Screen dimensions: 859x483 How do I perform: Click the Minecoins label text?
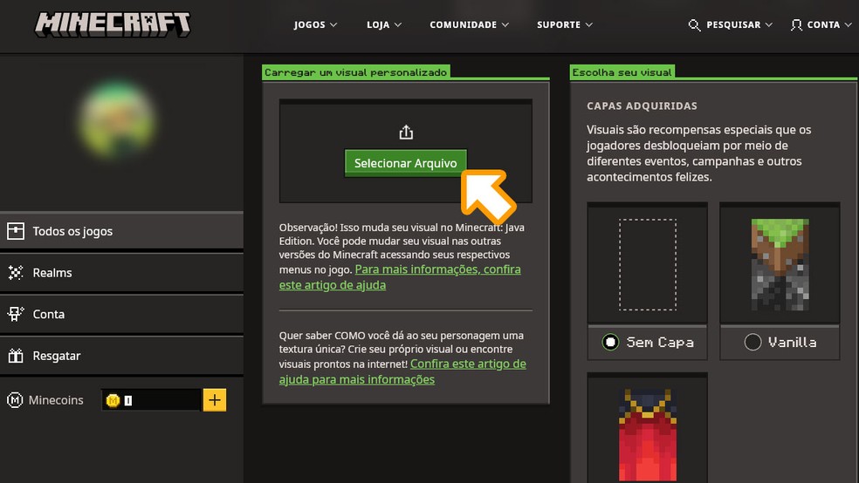click(56, 400)
